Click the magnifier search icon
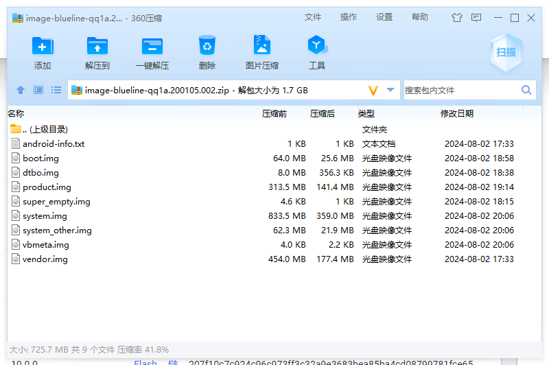 click(x=526, y=90)
